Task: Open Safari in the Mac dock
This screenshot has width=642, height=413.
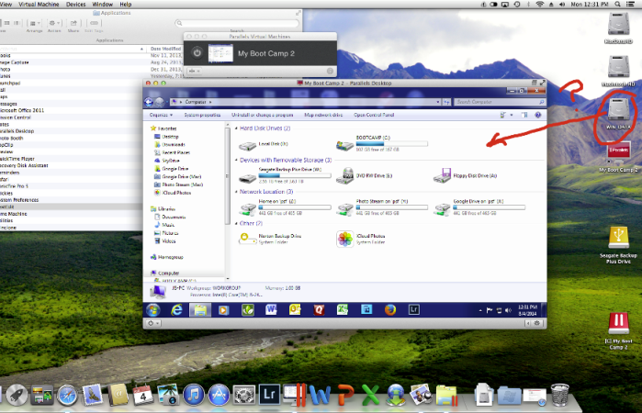Action: click(67, 396)
